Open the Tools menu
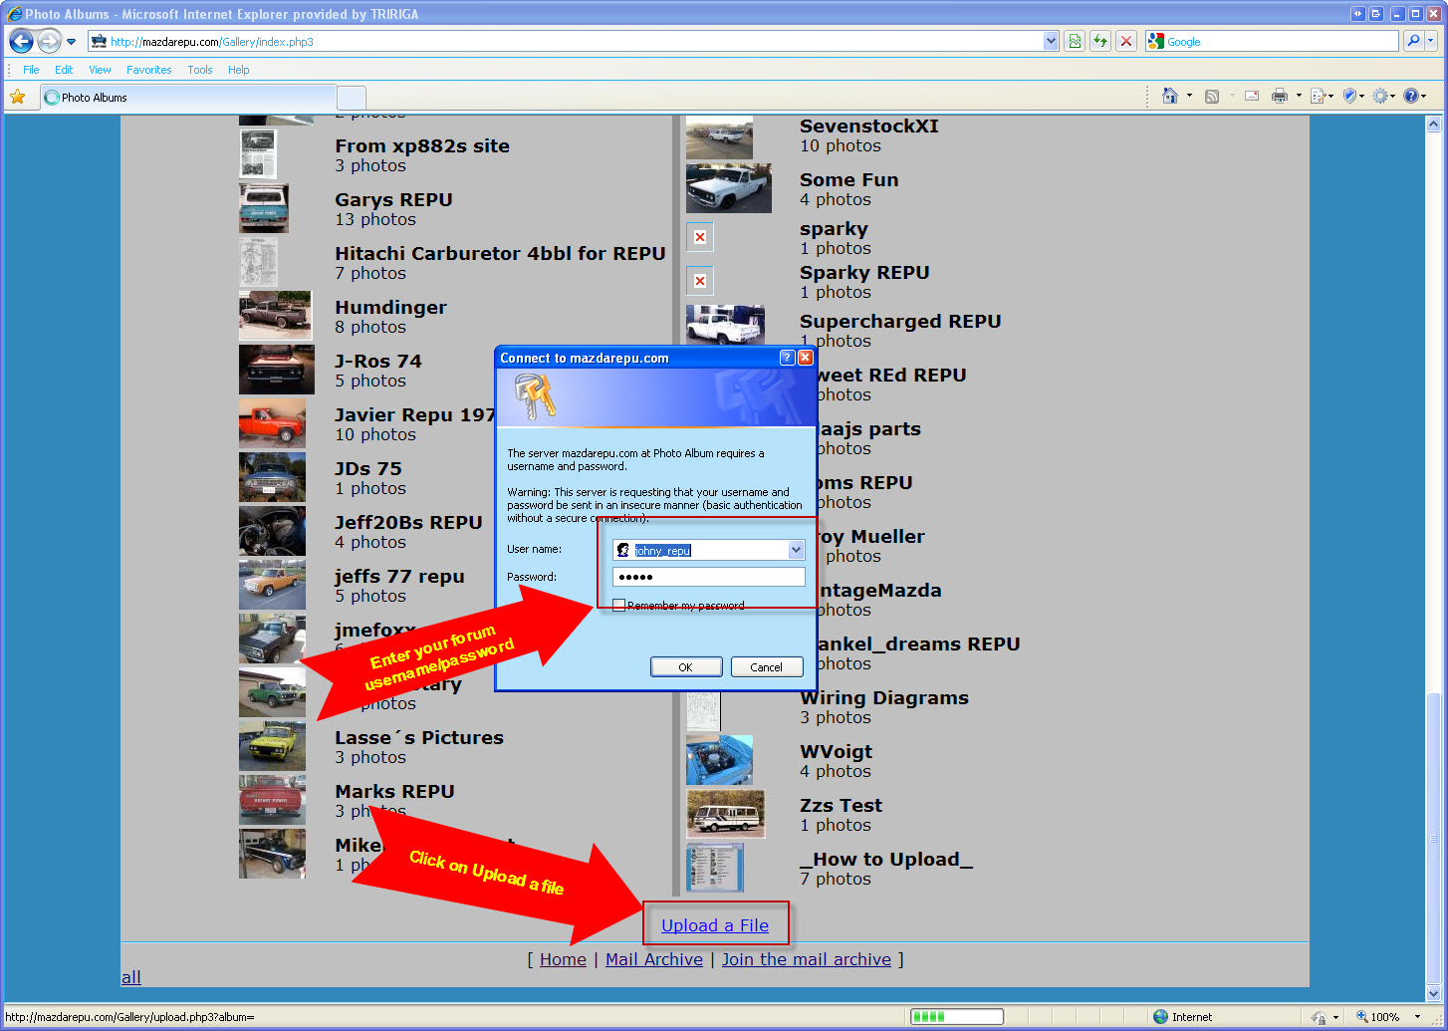1448x1031 pixels. coord(200,70)
